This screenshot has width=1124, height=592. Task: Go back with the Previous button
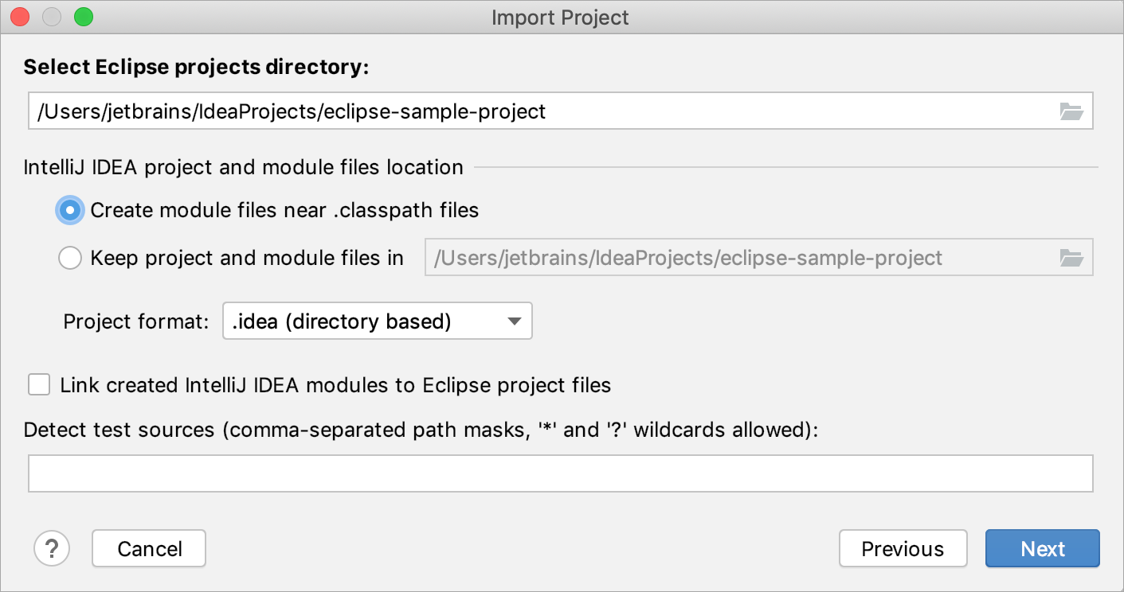pos(903,549)
